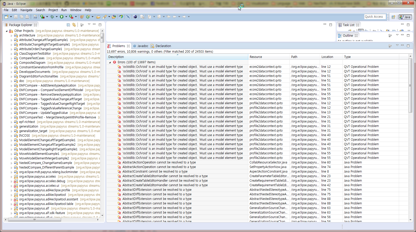Close the Problems tab via its X
Image resolution: width=416 pixels, height=232 pixels.
128,46
